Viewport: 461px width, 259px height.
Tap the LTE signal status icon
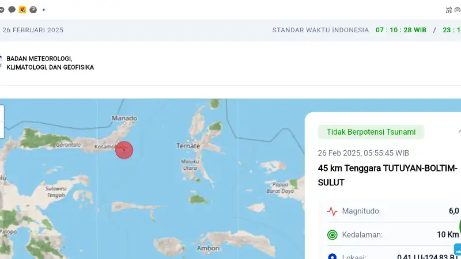click(449, 10)
